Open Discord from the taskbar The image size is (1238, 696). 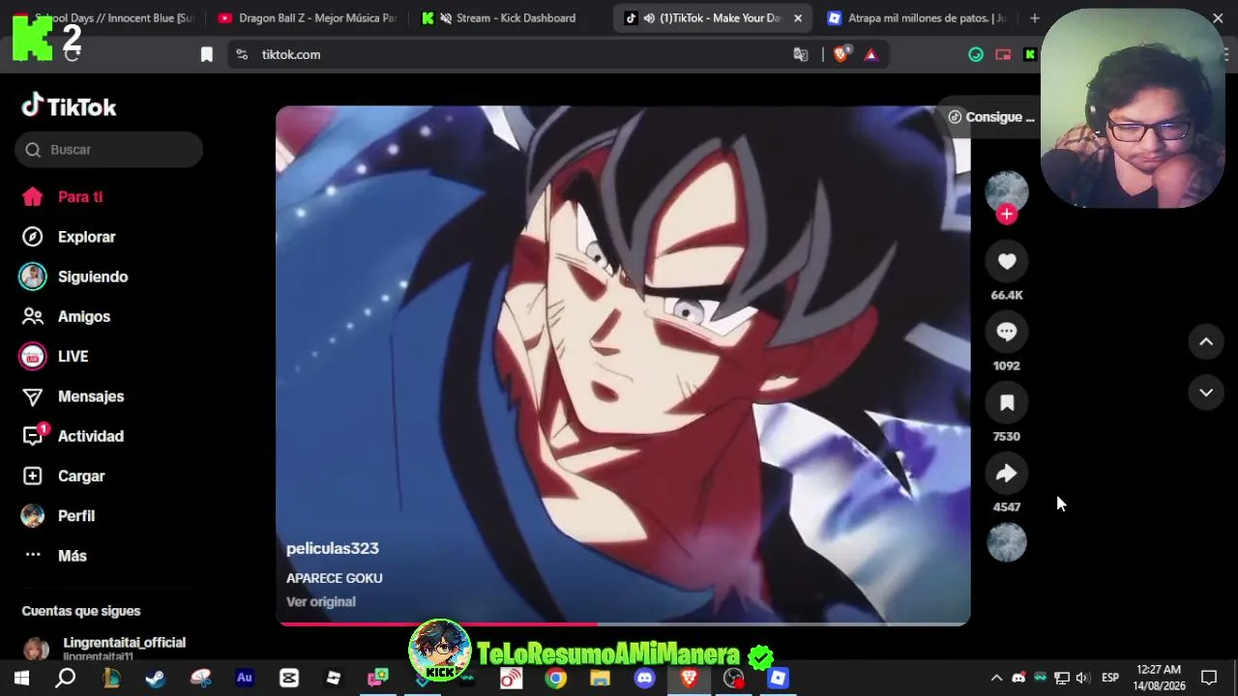pyautogui.click(x=644, y=678)
